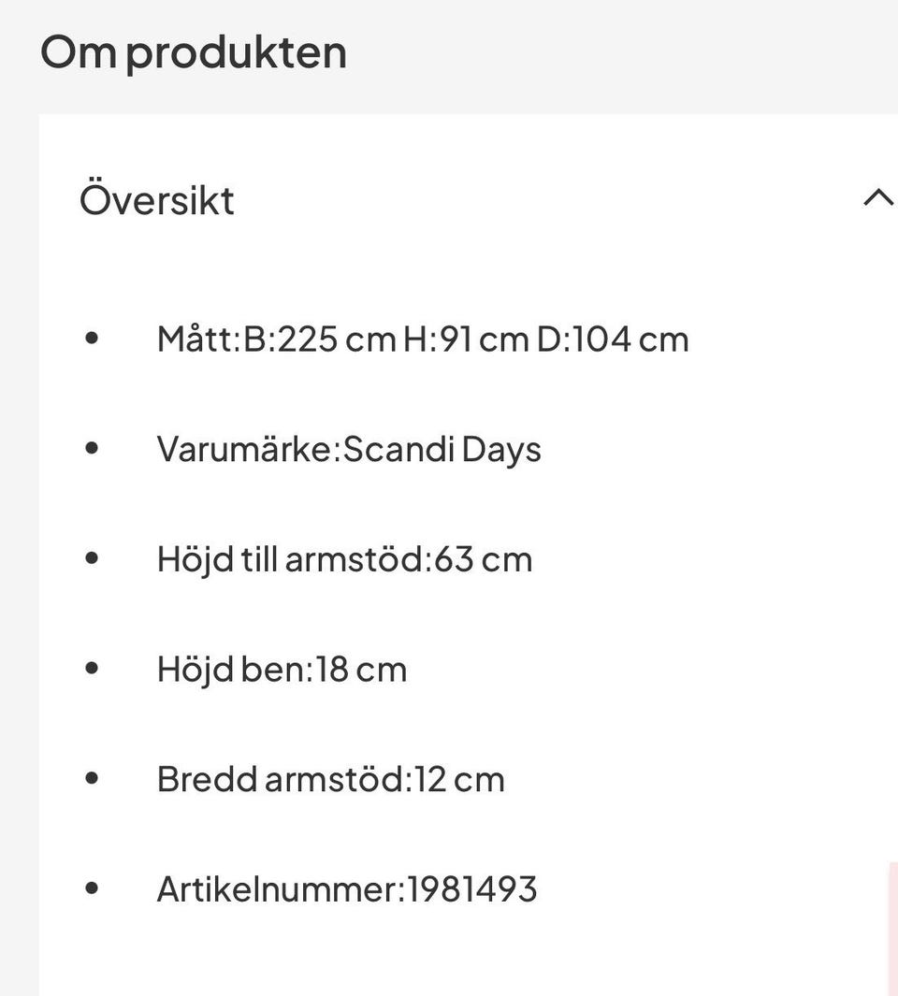Select the Bredd armstöd 12 cm line
This screenshot has height=996, width=898.
coord(331,777)
